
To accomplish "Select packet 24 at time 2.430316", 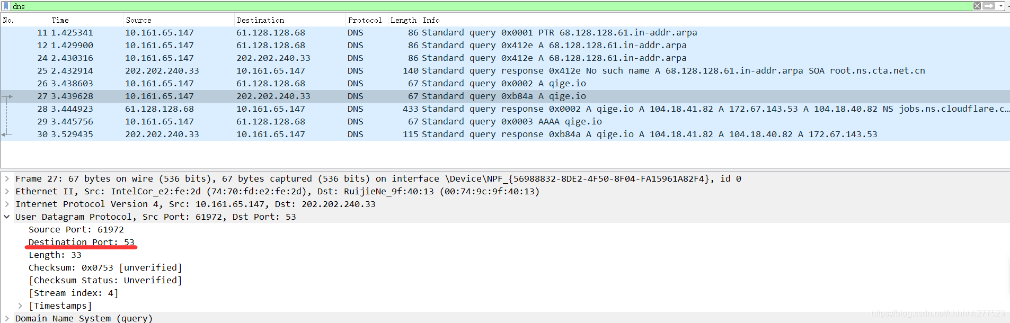I will pos(505,58).
